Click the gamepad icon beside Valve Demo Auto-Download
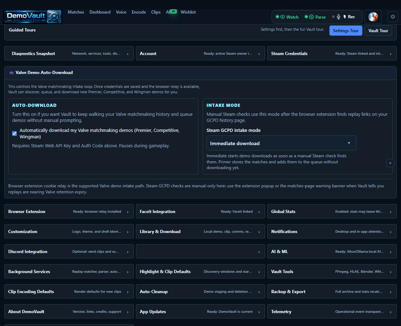Screen dimensions: 401x326 11,73
